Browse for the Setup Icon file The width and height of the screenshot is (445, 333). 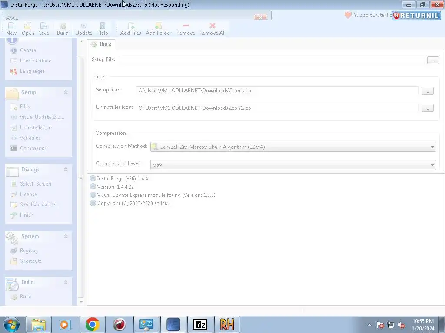pyautogui.click(x=428, y=91)
